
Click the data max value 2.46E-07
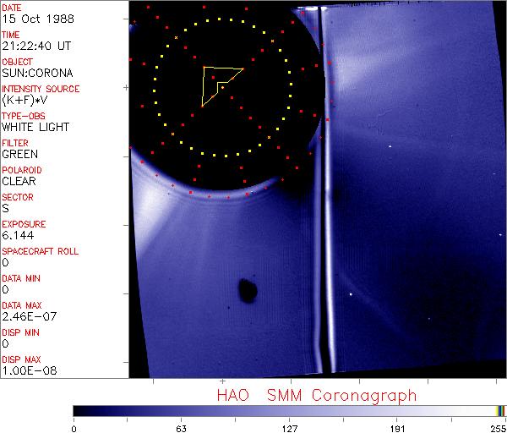pyautogui.click(x=26, y=316)
